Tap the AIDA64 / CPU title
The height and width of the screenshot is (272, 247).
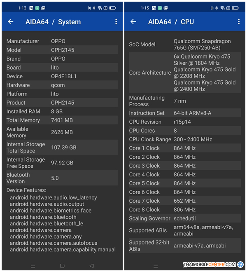[171, 22]
